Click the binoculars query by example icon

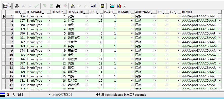pos(58,6)
